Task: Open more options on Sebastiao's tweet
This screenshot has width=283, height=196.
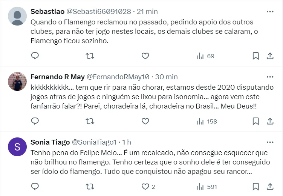Action: point(270,12)
